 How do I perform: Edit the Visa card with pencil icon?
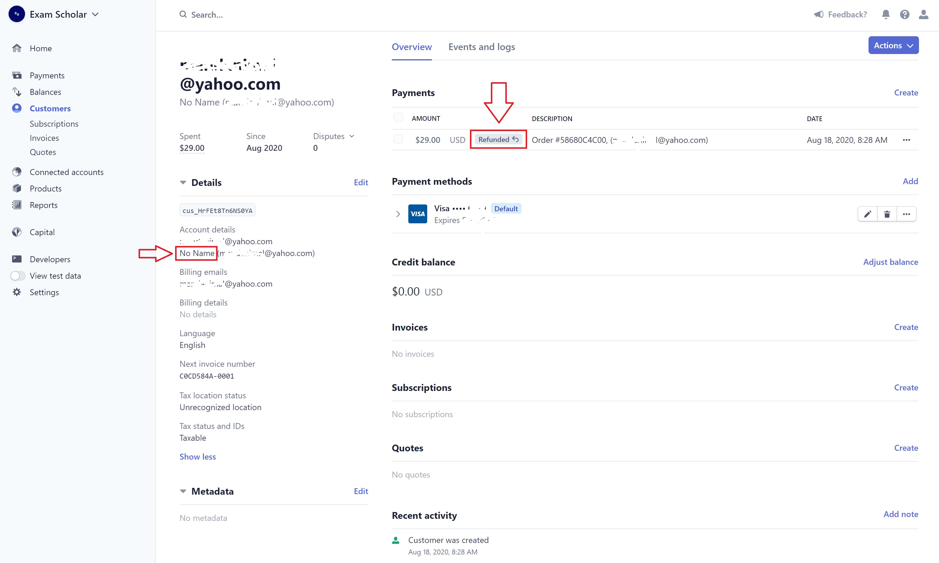(x=868, y=214)
